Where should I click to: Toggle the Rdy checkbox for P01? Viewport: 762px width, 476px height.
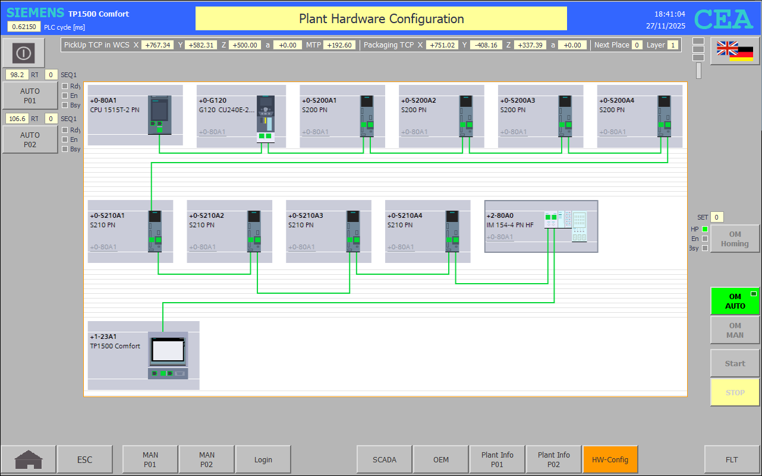pyautogui.click(x=65, y=86)
